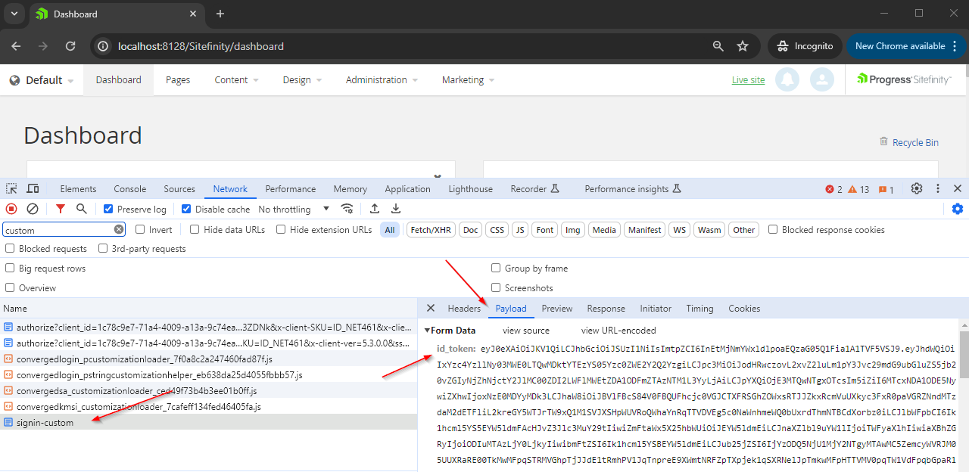Activate the inspect element selector icon

[x=11, y=188]
